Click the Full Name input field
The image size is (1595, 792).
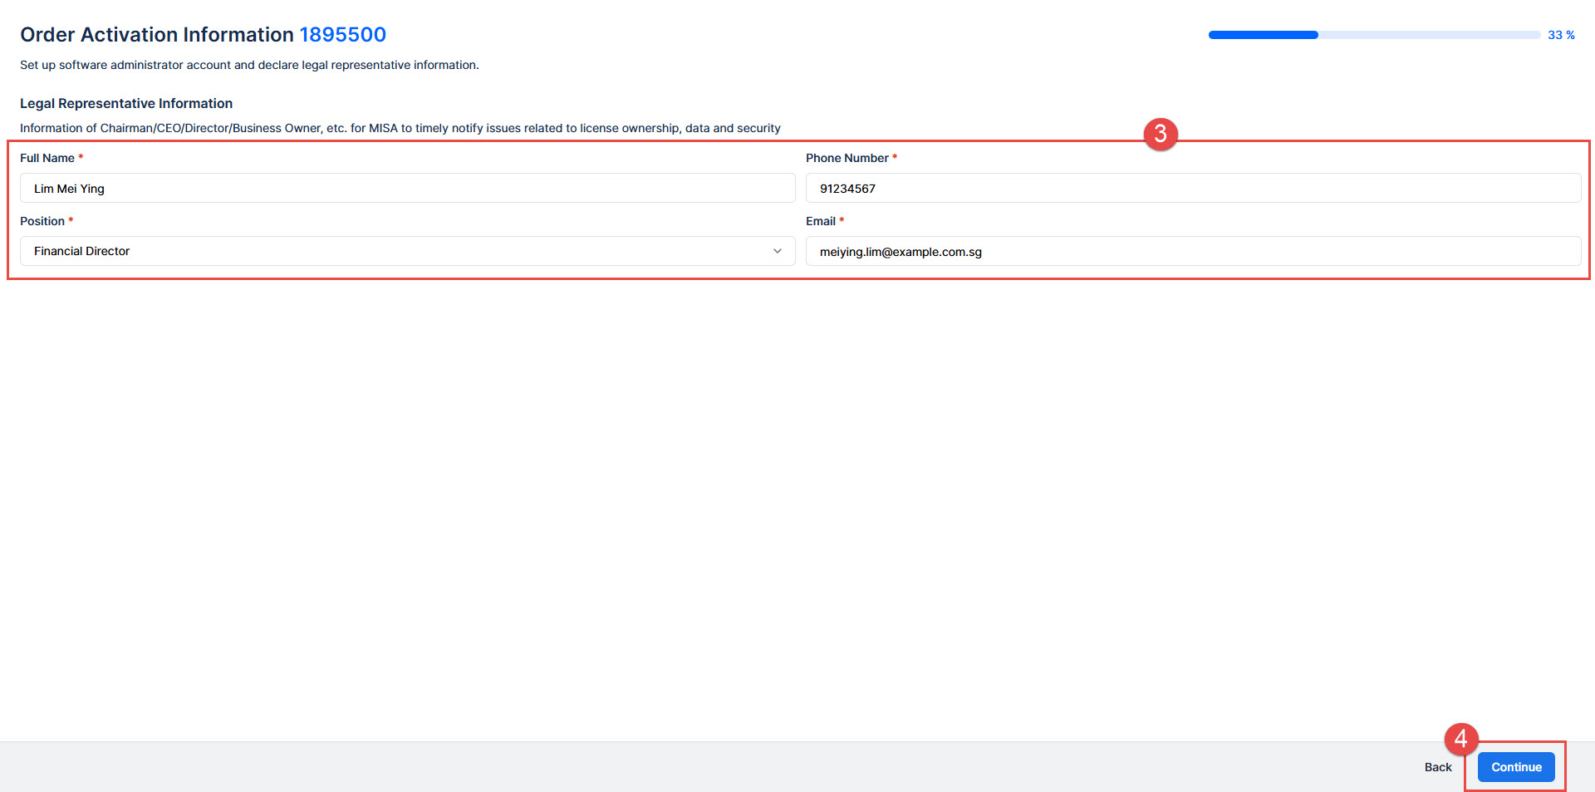point(407,188)
